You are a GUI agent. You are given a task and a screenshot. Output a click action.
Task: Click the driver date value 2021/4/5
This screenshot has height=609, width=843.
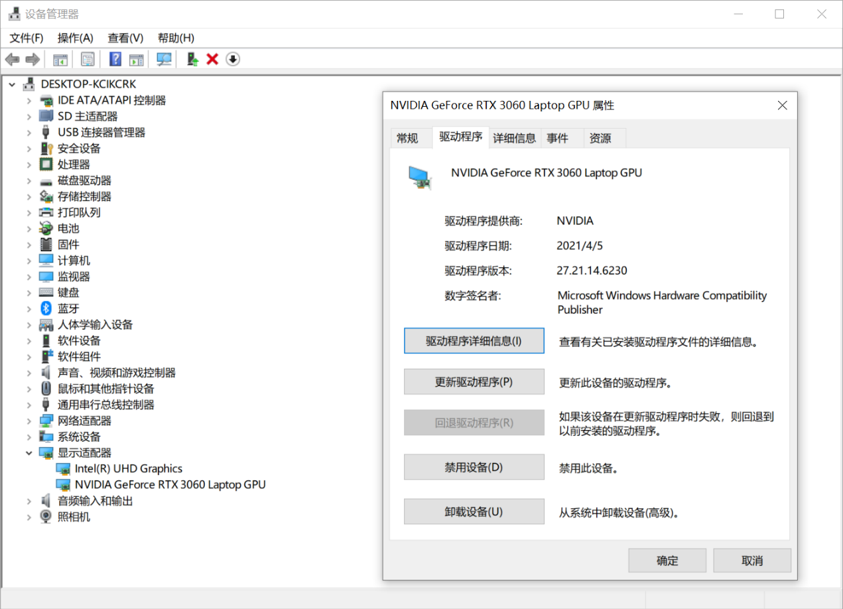[x=580, y=245]
